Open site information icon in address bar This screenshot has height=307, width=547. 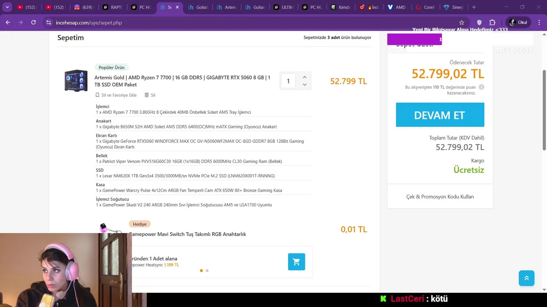click(x=49, y=22)
